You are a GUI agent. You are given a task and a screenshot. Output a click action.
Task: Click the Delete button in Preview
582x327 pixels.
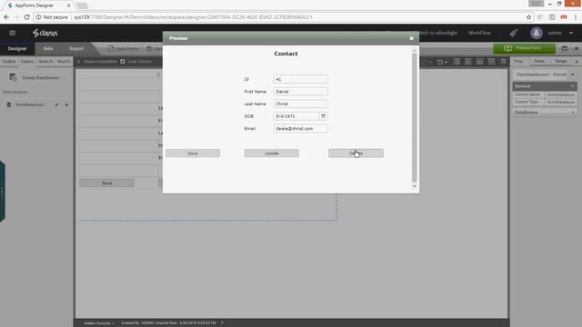point(356,154)
